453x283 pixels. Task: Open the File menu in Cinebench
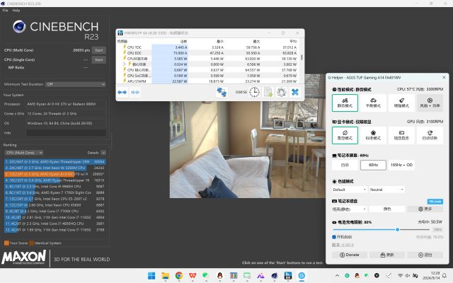click(6, 11)
